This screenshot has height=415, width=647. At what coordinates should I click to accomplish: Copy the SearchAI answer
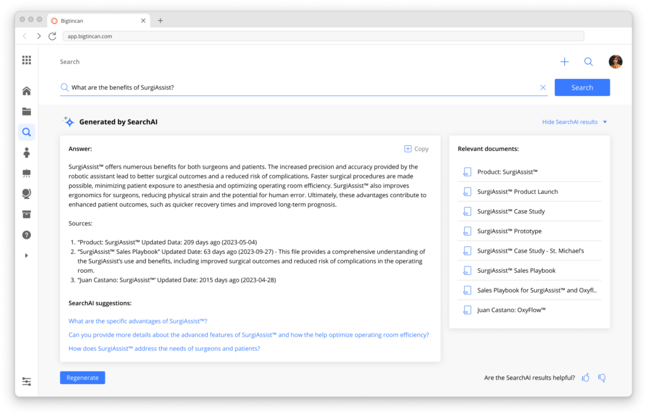(x=416, y=149)
